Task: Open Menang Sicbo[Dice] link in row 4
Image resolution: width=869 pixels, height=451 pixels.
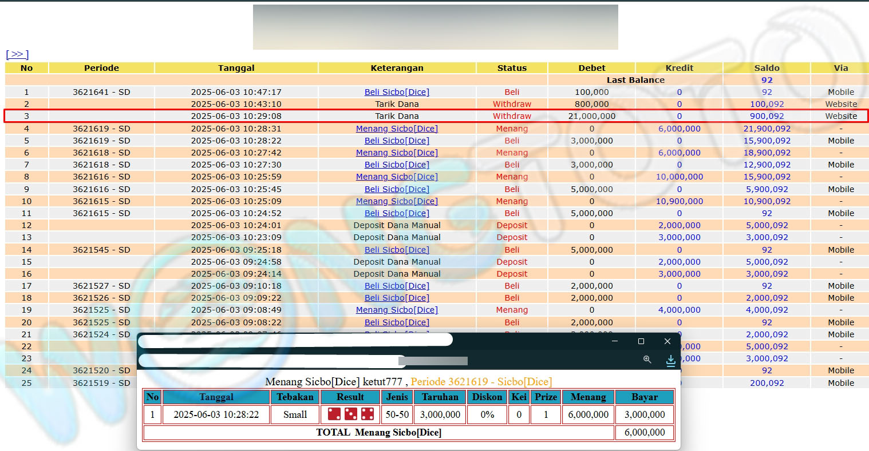Action: [x=397, y=129]
